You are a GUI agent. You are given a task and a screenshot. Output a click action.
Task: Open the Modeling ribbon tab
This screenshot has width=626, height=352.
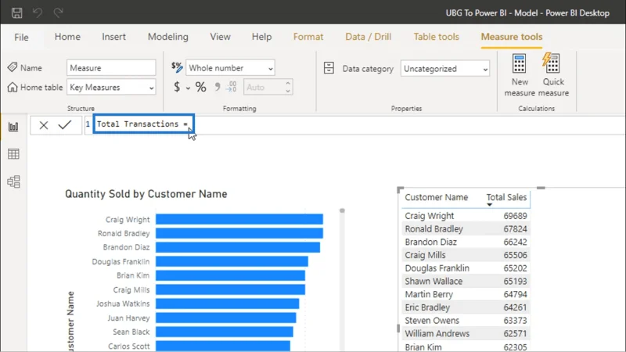168,37
